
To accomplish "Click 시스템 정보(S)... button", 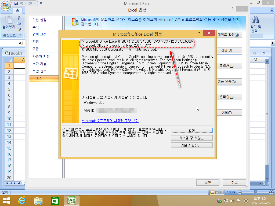I will [192, 138].
